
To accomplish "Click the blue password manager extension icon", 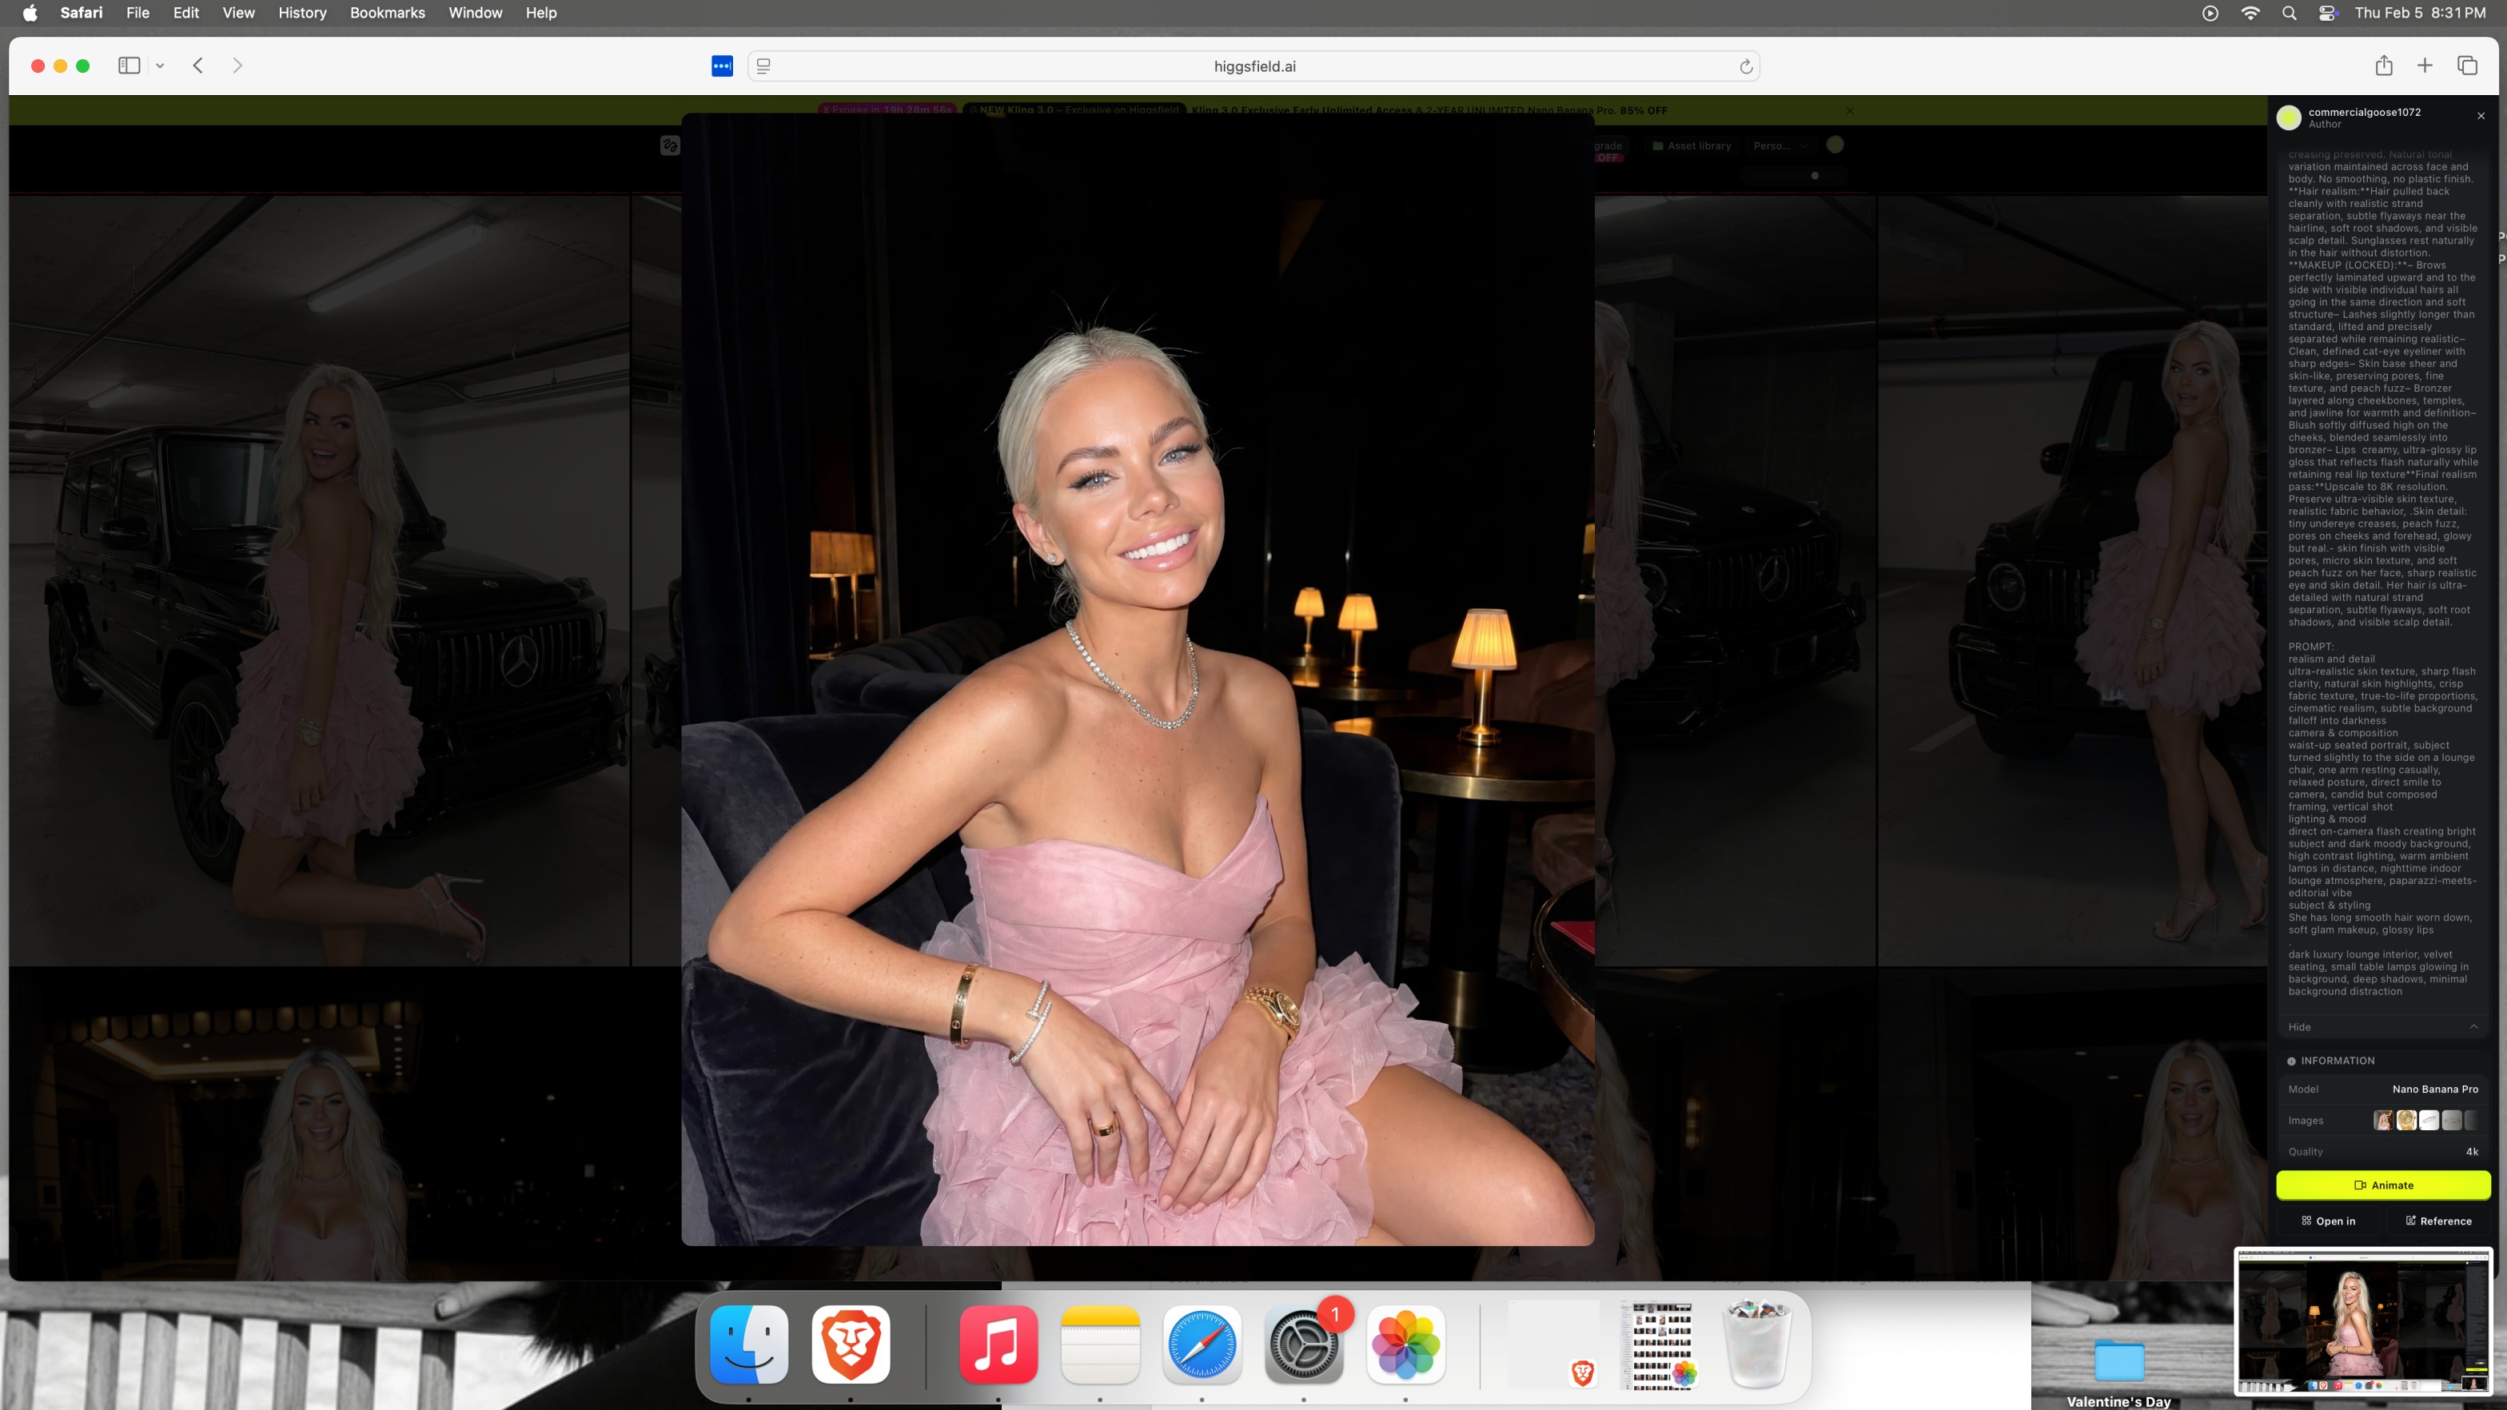I will click(x=722, y=66).
